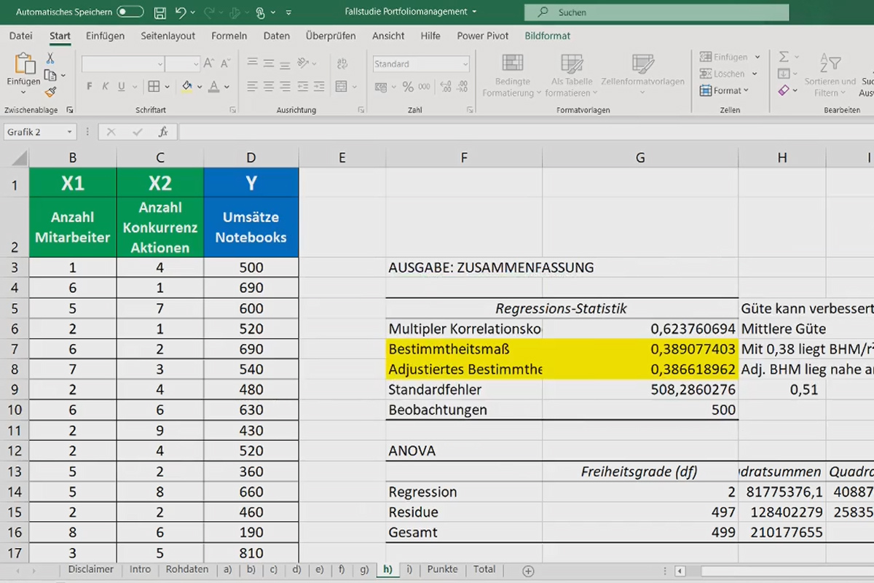Click the Cut (scissors) icon
874x583 pixels.
tap(50, 59)
